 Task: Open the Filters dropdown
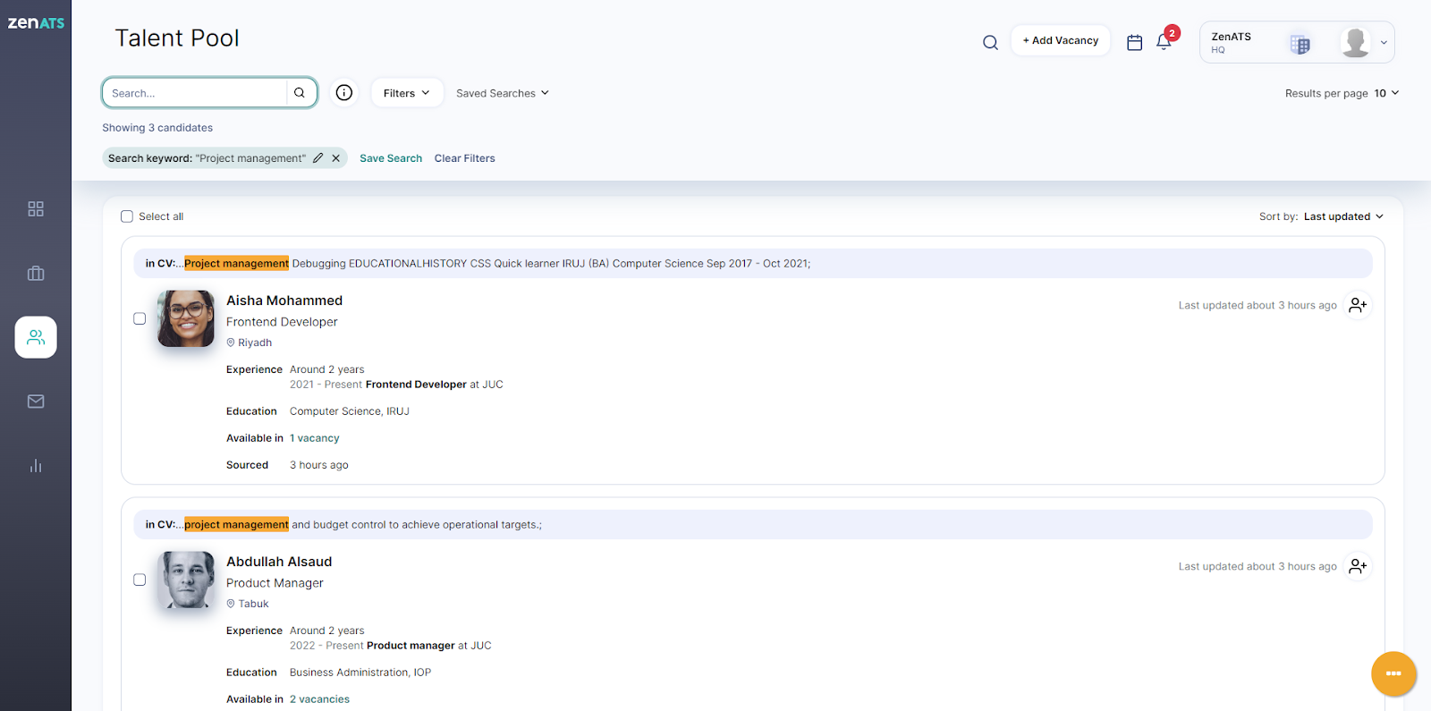coord(407,93)
